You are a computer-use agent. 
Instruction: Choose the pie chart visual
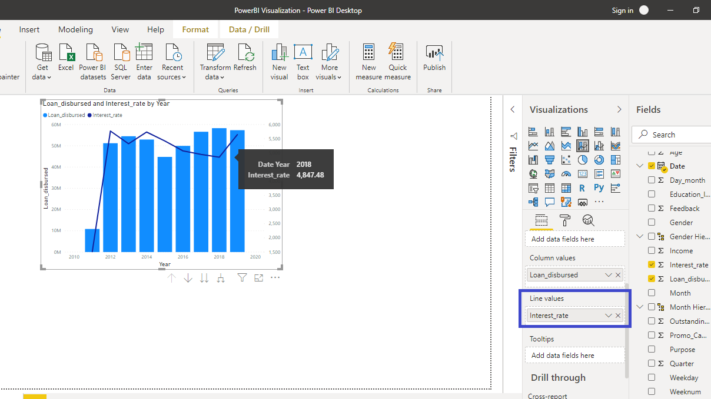click(583, 159)
